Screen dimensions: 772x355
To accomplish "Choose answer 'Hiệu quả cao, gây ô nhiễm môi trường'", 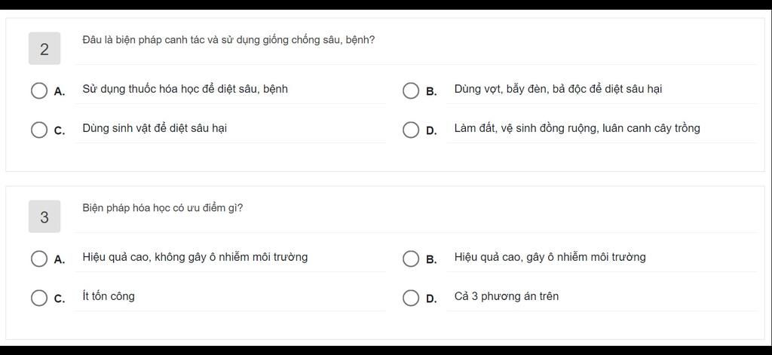I will (550, 257).
